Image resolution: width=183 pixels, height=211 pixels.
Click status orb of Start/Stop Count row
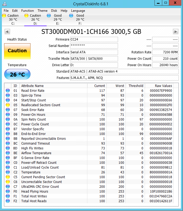pos(8,100)
